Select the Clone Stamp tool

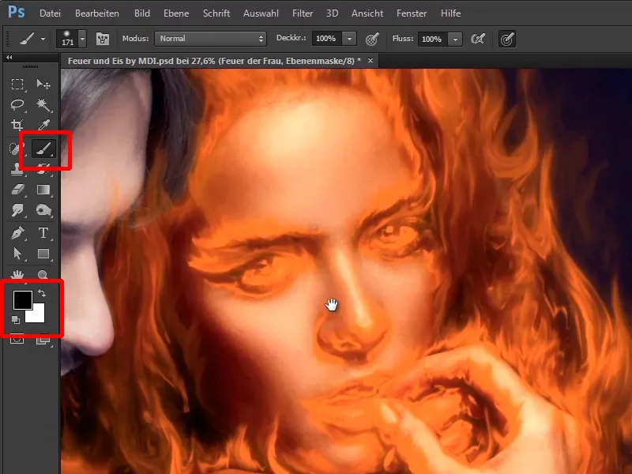click(17, 169)
